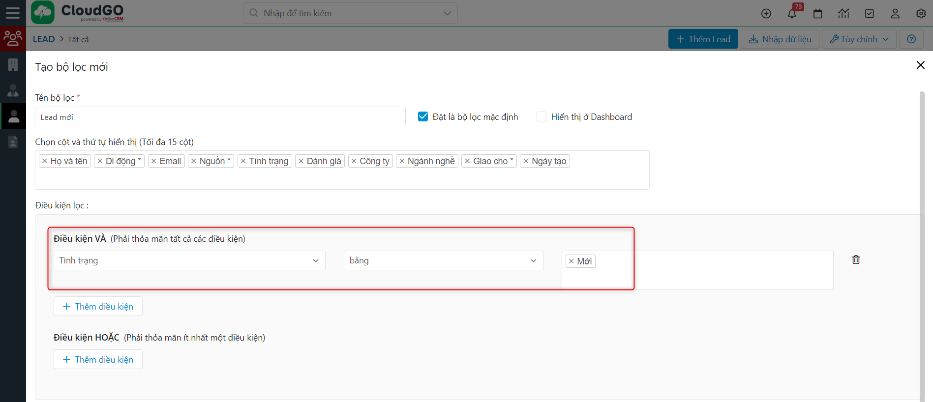Screen dimensions: 933x402
Task: Click the LEAD breadcrumb link
Action: [44, 39]
